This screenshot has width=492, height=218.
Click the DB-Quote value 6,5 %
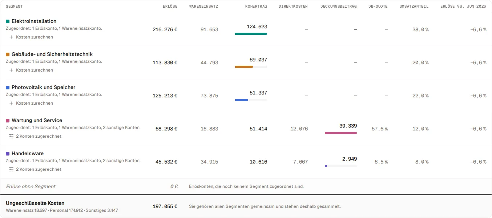381,162
